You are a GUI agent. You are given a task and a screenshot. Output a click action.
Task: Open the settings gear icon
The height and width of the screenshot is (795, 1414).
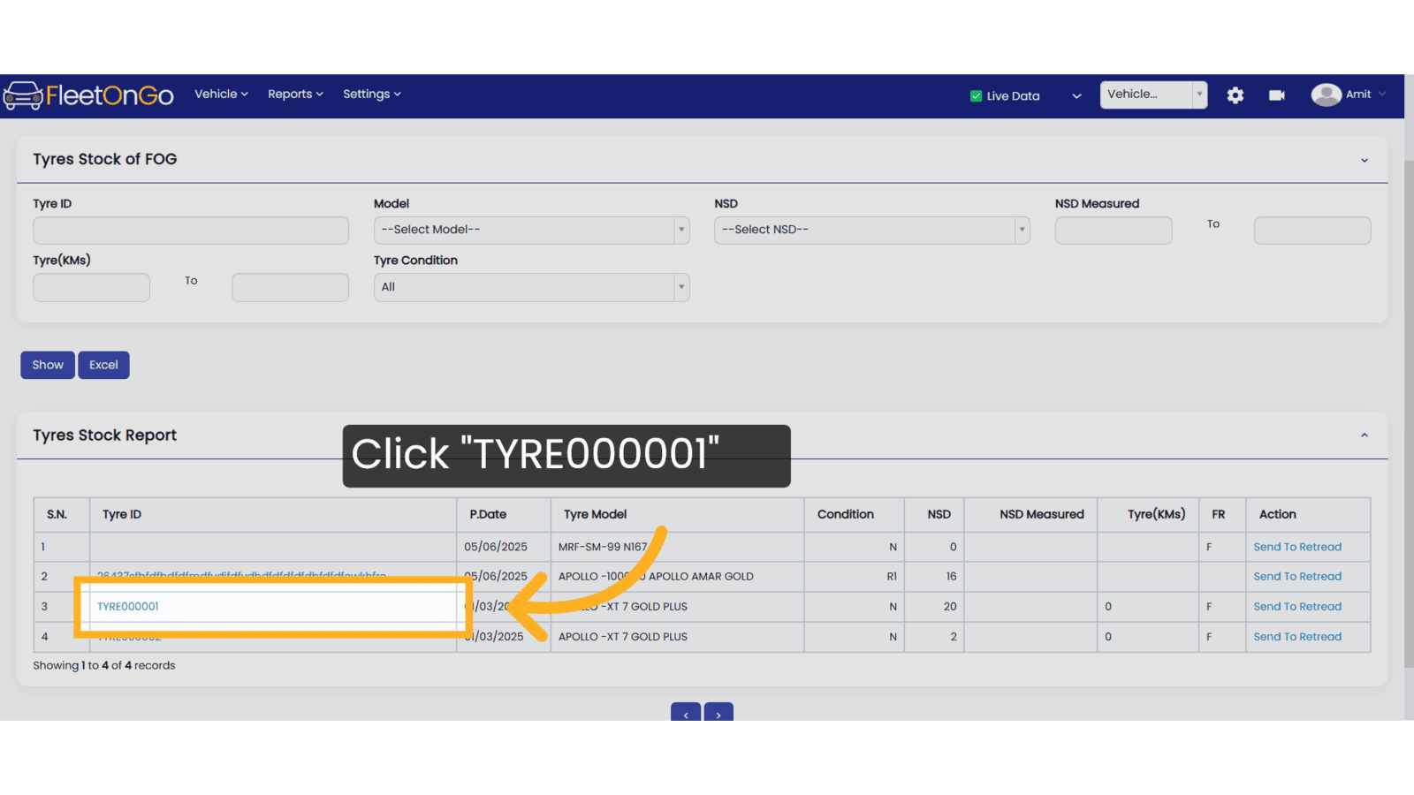pos(1235,95)
